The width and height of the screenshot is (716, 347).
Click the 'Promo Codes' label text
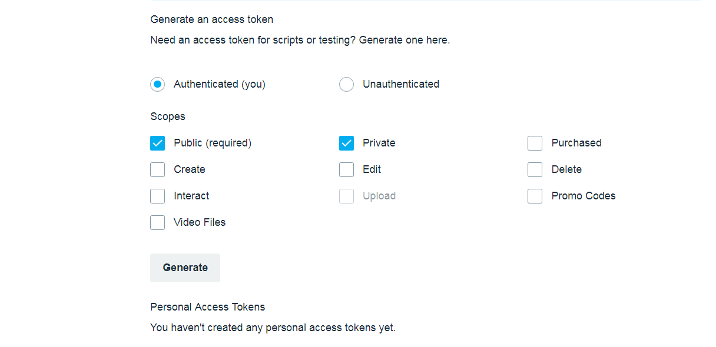pyautogui.click(x=583, y=196)
